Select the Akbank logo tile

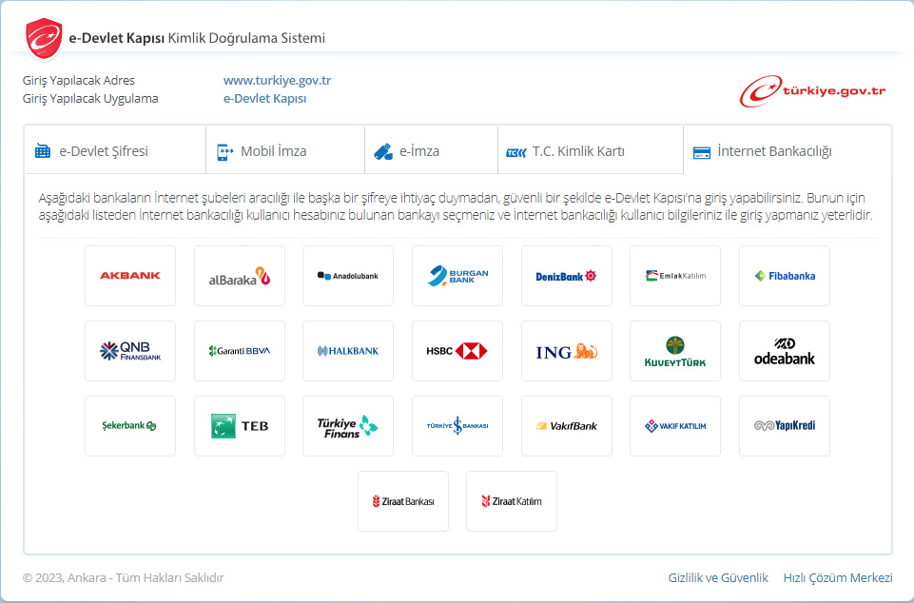pos(130,276)
